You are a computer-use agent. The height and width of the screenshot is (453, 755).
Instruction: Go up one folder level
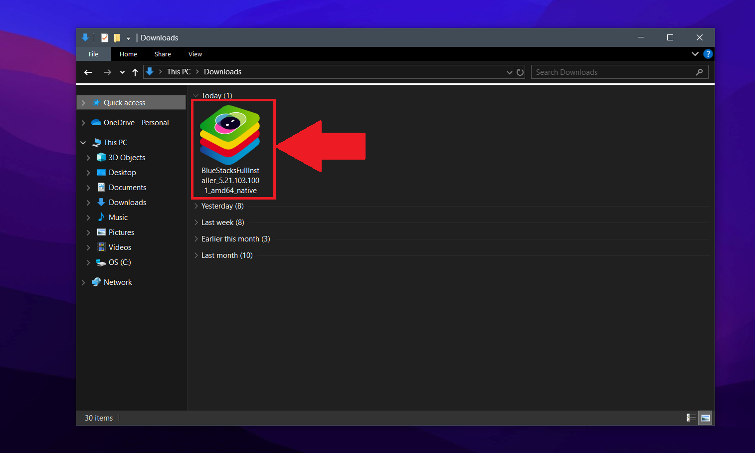coord(135,72)
